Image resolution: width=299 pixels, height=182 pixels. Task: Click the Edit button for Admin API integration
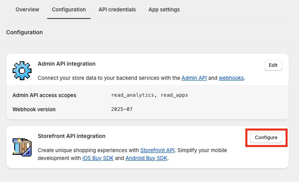[273, 65]
